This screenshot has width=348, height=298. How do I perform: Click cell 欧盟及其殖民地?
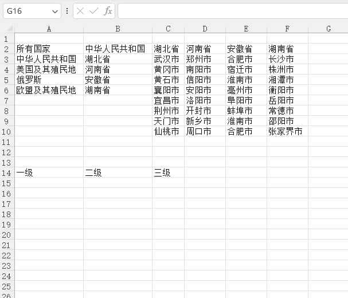(x=49, y=90)
